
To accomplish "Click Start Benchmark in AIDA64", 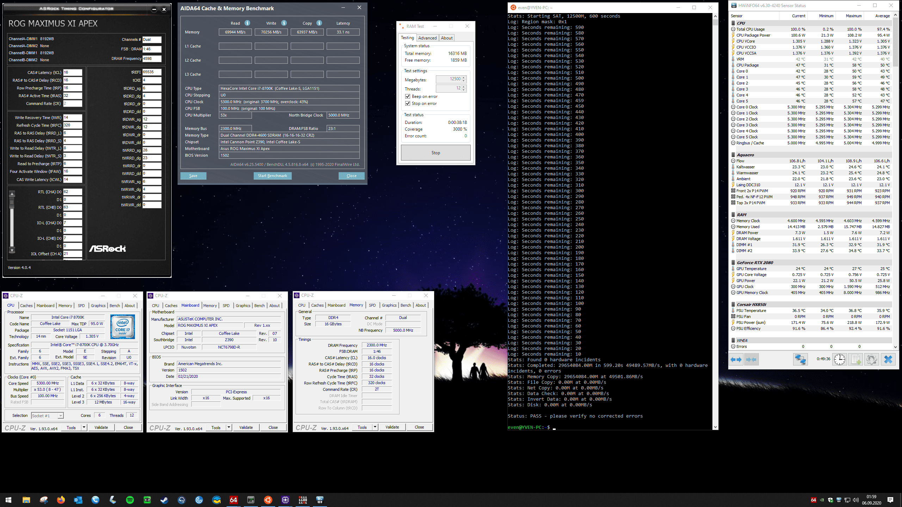I will [x=272, y=176].
